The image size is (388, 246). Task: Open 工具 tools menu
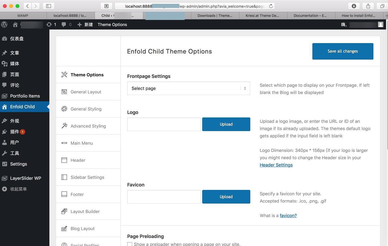click(x=25, y=153)
